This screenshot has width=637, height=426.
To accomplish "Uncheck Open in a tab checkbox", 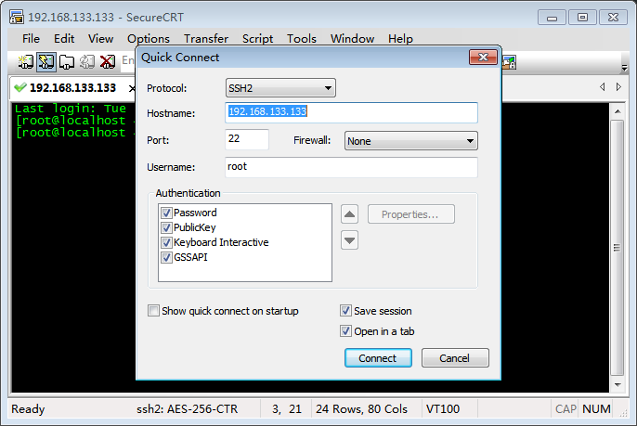I will point(345,331).
